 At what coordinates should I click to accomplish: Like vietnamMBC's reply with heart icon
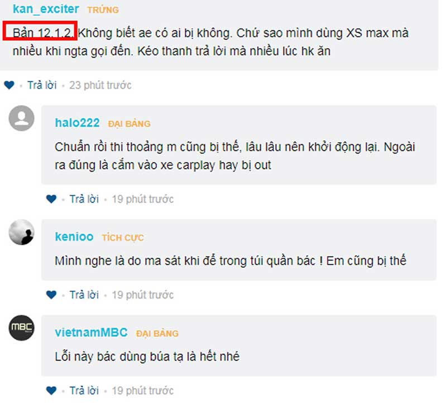pyautogui.click(x=51, y=391)
